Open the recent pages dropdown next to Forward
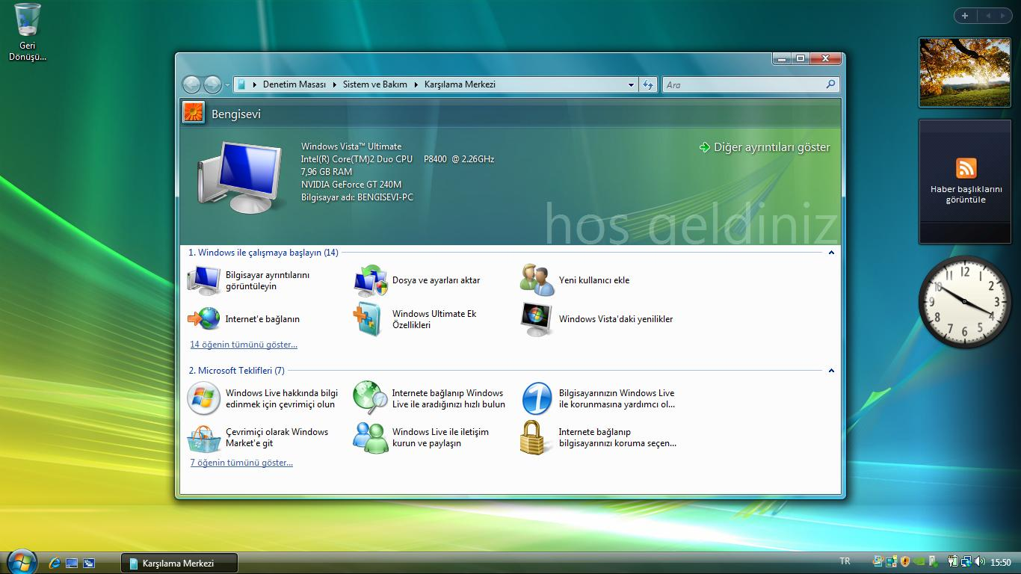The width and height of the screenshot is (1021, 574). [x=227, y=85]
